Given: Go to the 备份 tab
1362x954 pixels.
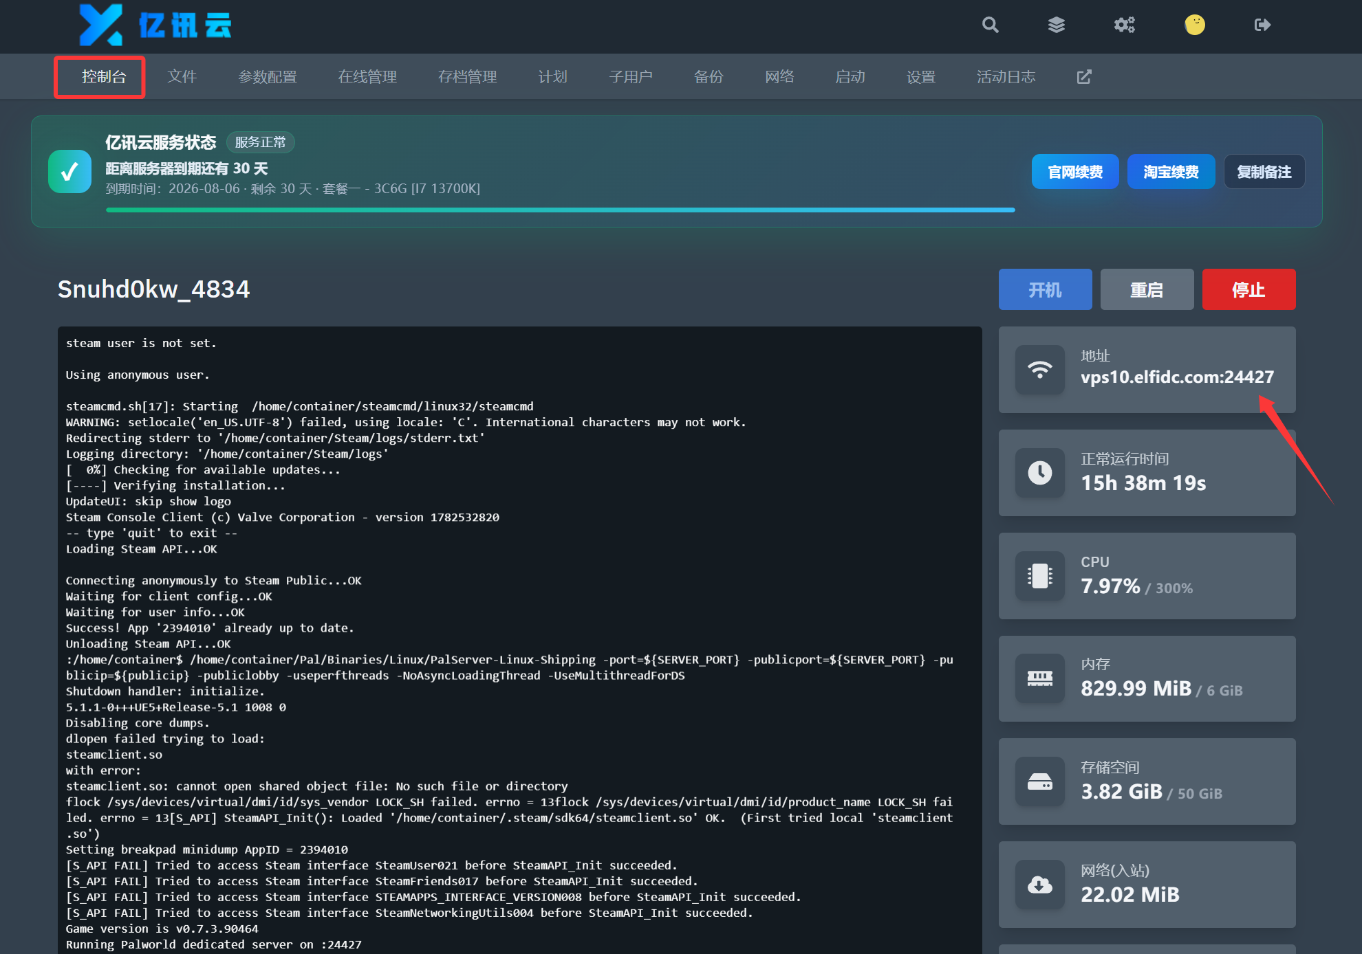Looking at the screenshot, I should 709,76.
